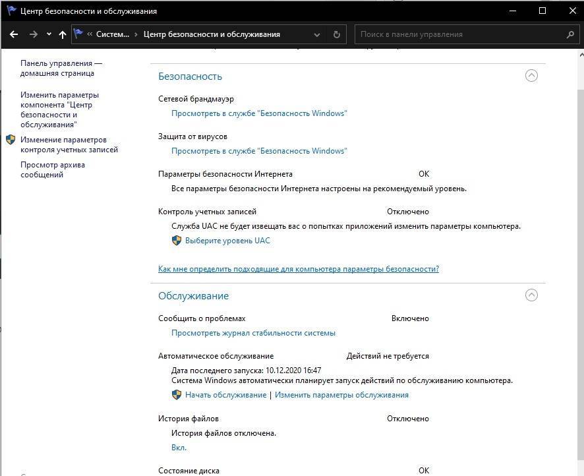Screen dimensions: 584x476
Task: Collapse the 'Безопасность' section
Action: pos(531,76)
